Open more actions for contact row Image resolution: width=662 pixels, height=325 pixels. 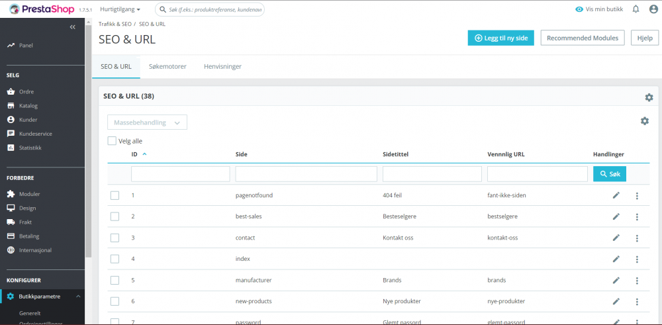click(637, 238)
